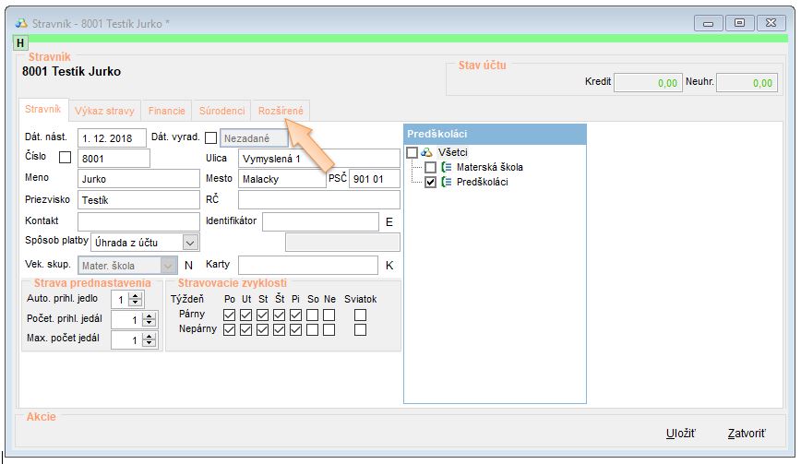Click the Materská škola list icon

[x=447, y=167]
